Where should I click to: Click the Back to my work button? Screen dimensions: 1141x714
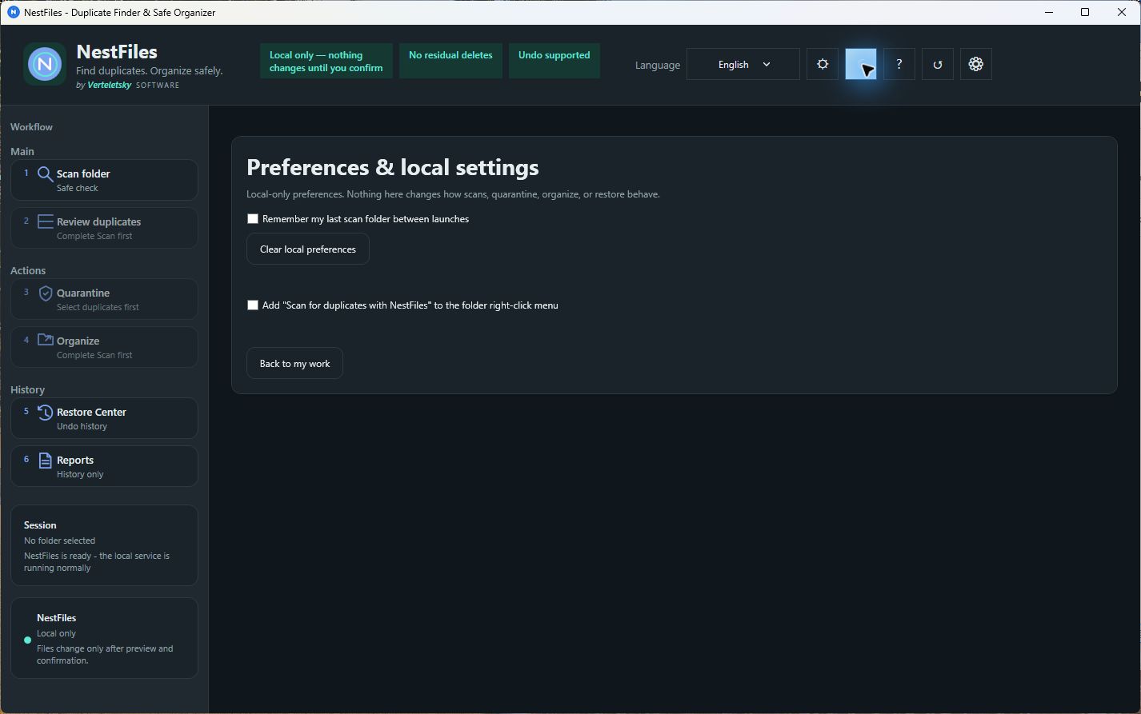click(x=294, y=363)
